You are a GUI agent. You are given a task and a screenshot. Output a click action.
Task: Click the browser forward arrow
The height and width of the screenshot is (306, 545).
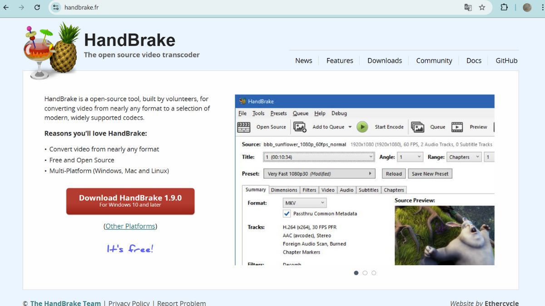point(21,7)
